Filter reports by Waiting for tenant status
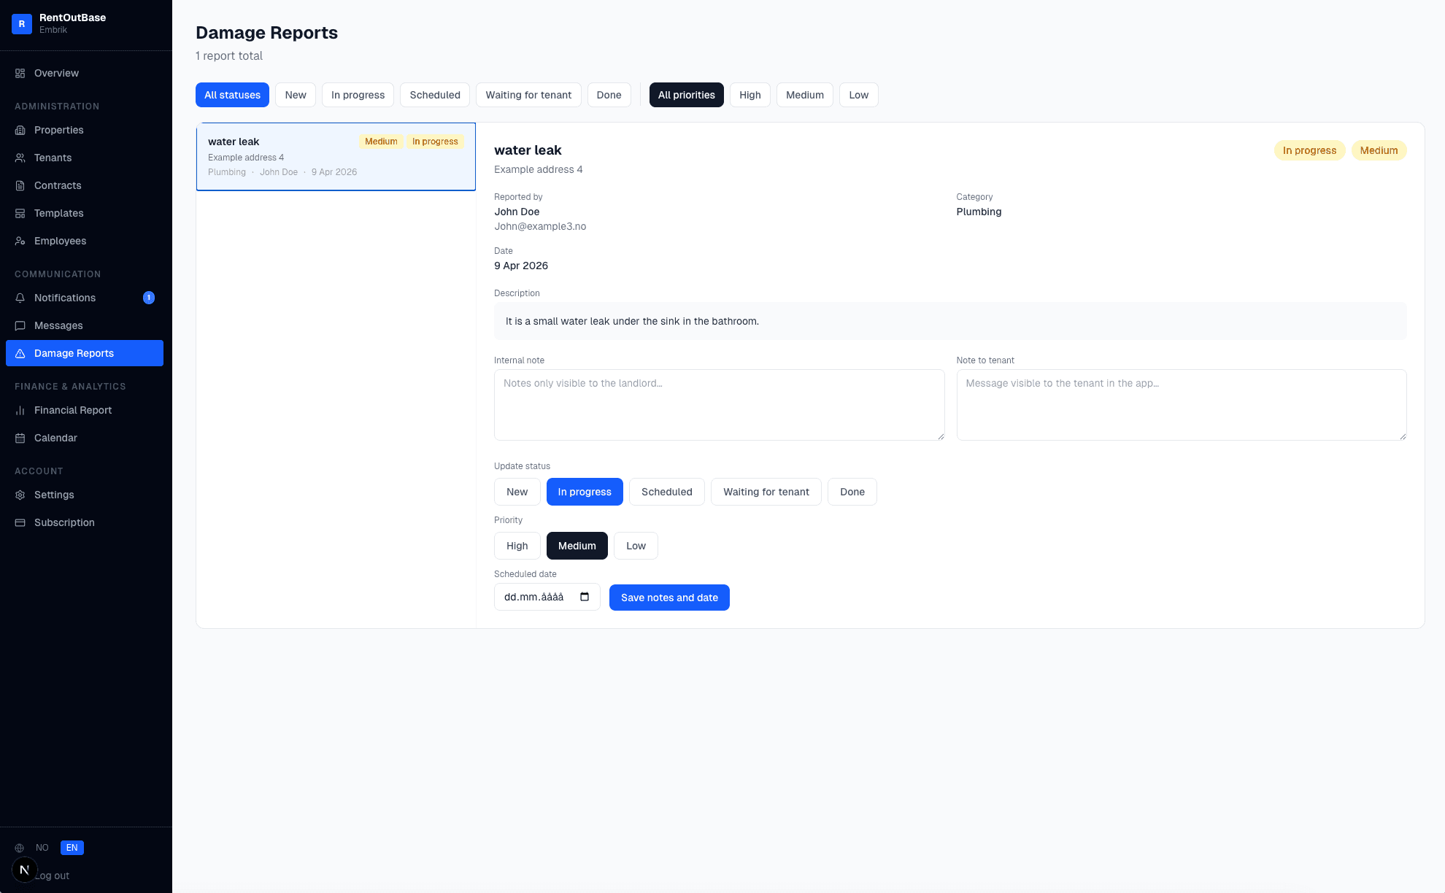The width and height of the screenshot is (1445, 893). (528, 95)
